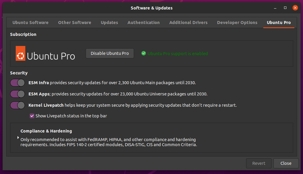This screenshot has width=303, height=174.
Task: Go to the Updates tab
Action: click(x=109, y=23)
